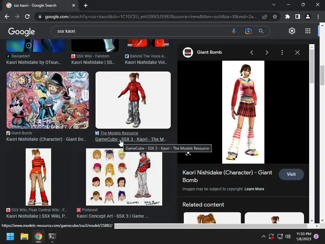
Task: Open the Extensions puzzle menu
Action: (x=288, y=17)
